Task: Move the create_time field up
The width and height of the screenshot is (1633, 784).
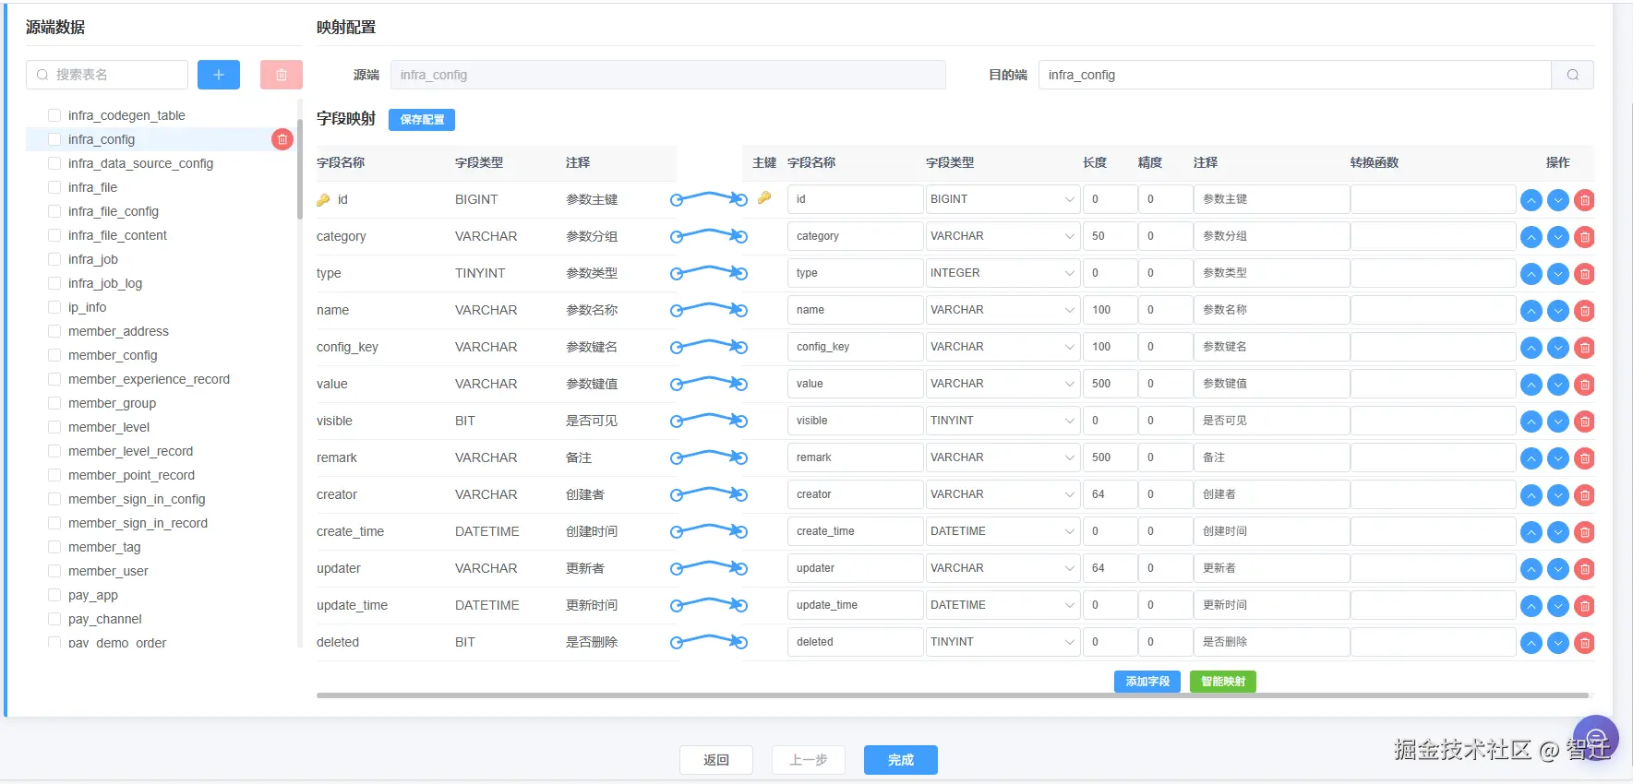Action: tap(1531, 532)
